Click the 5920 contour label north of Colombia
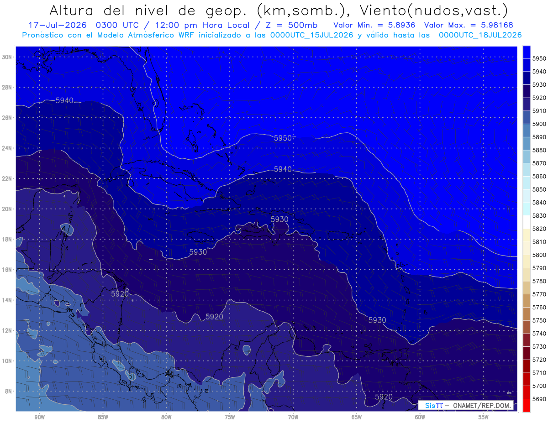The width and height of the screenshot is (548, 423). (x=214, y=317)
